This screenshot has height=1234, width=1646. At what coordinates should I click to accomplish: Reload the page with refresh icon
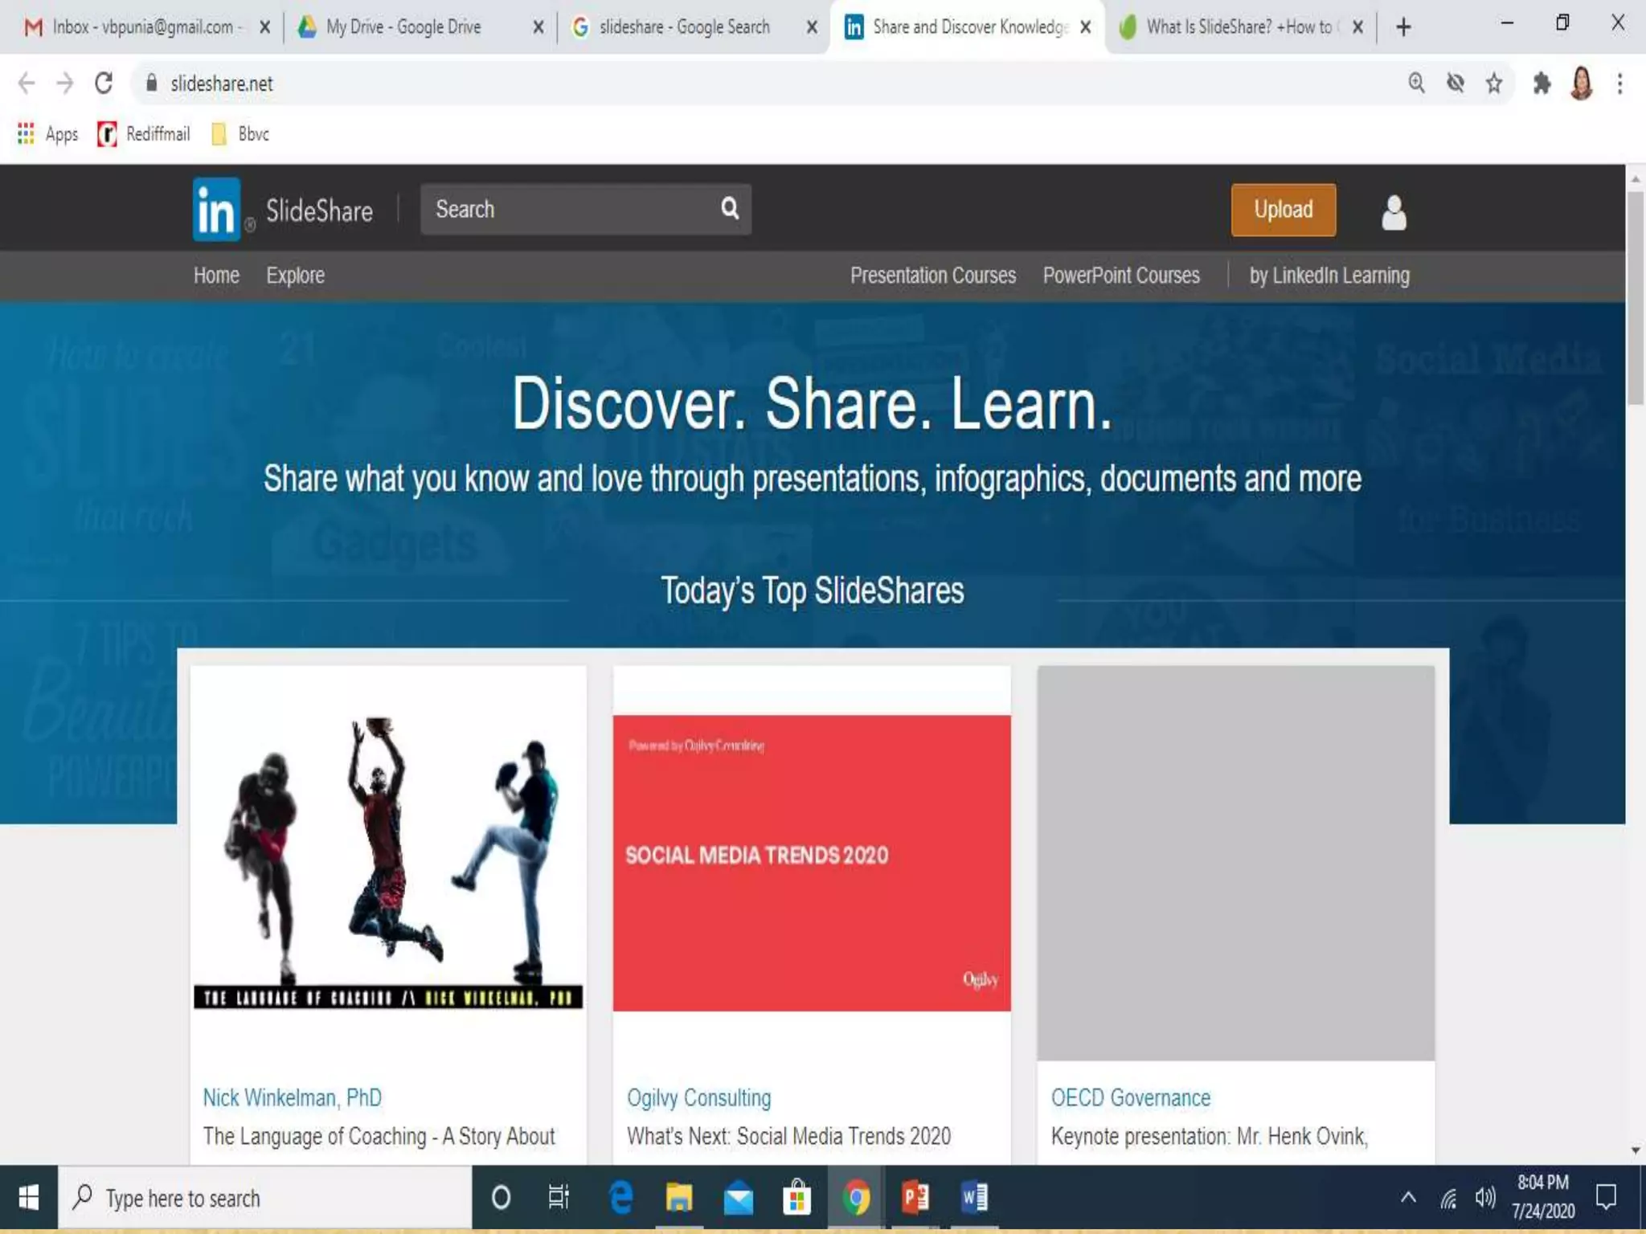pyautogui.click(x=104, y=84)
